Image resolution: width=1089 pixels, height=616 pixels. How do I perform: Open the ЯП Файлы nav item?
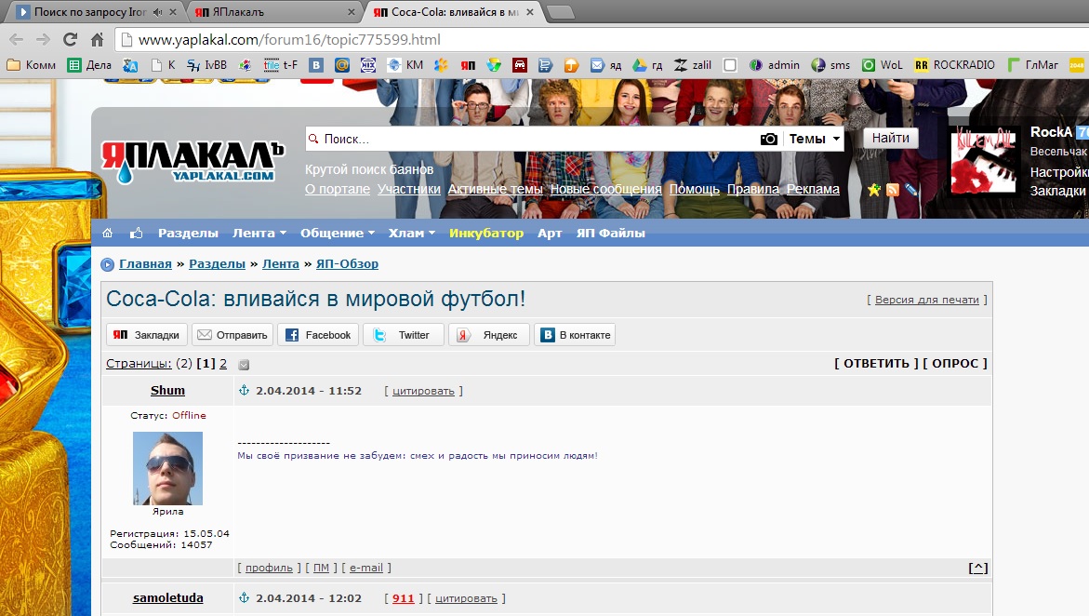[610, 233]
